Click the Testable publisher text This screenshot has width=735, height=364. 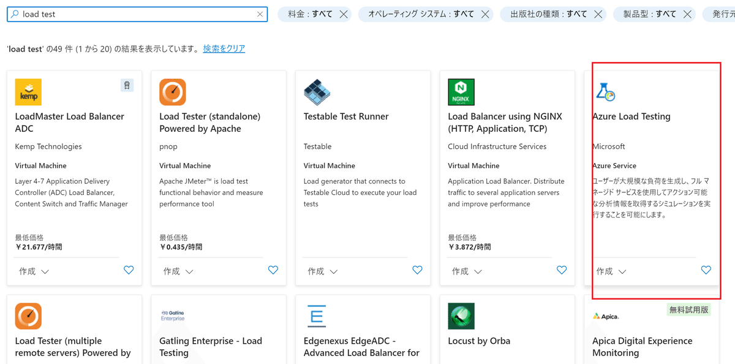click(x=317, y=146)
